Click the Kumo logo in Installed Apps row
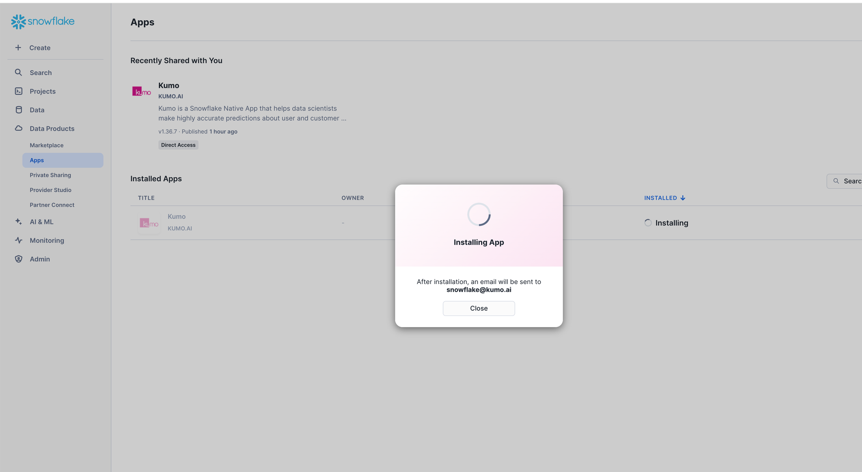The height and width of the screenshot is (472, 862). pyautogui.click(x=149, y=223)
